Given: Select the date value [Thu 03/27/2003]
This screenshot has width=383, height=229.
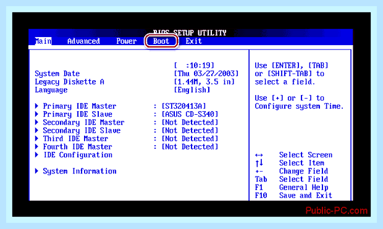Looking at the screenshot, I should tap(206, 73).
